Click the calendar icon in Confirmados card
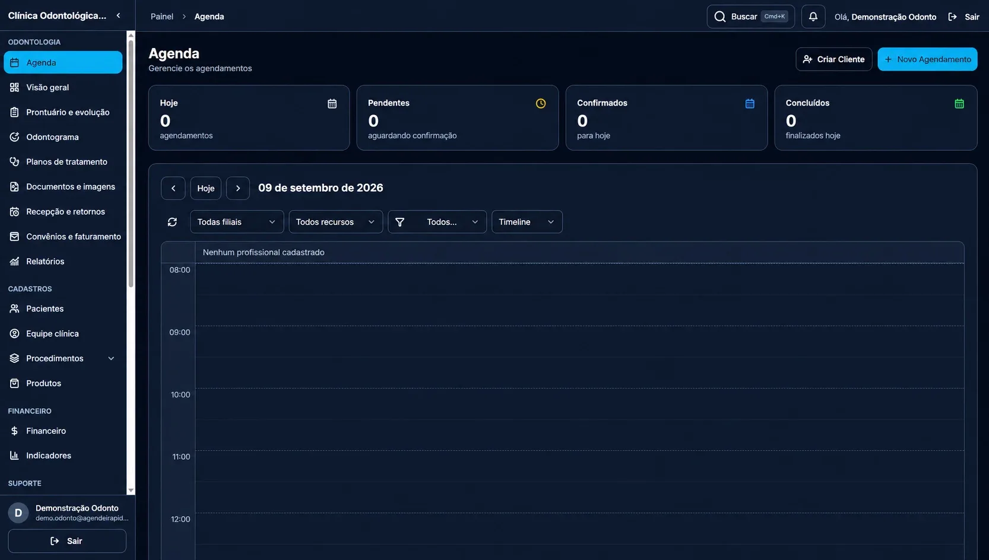The image size is (989, 560). (750, 104)
